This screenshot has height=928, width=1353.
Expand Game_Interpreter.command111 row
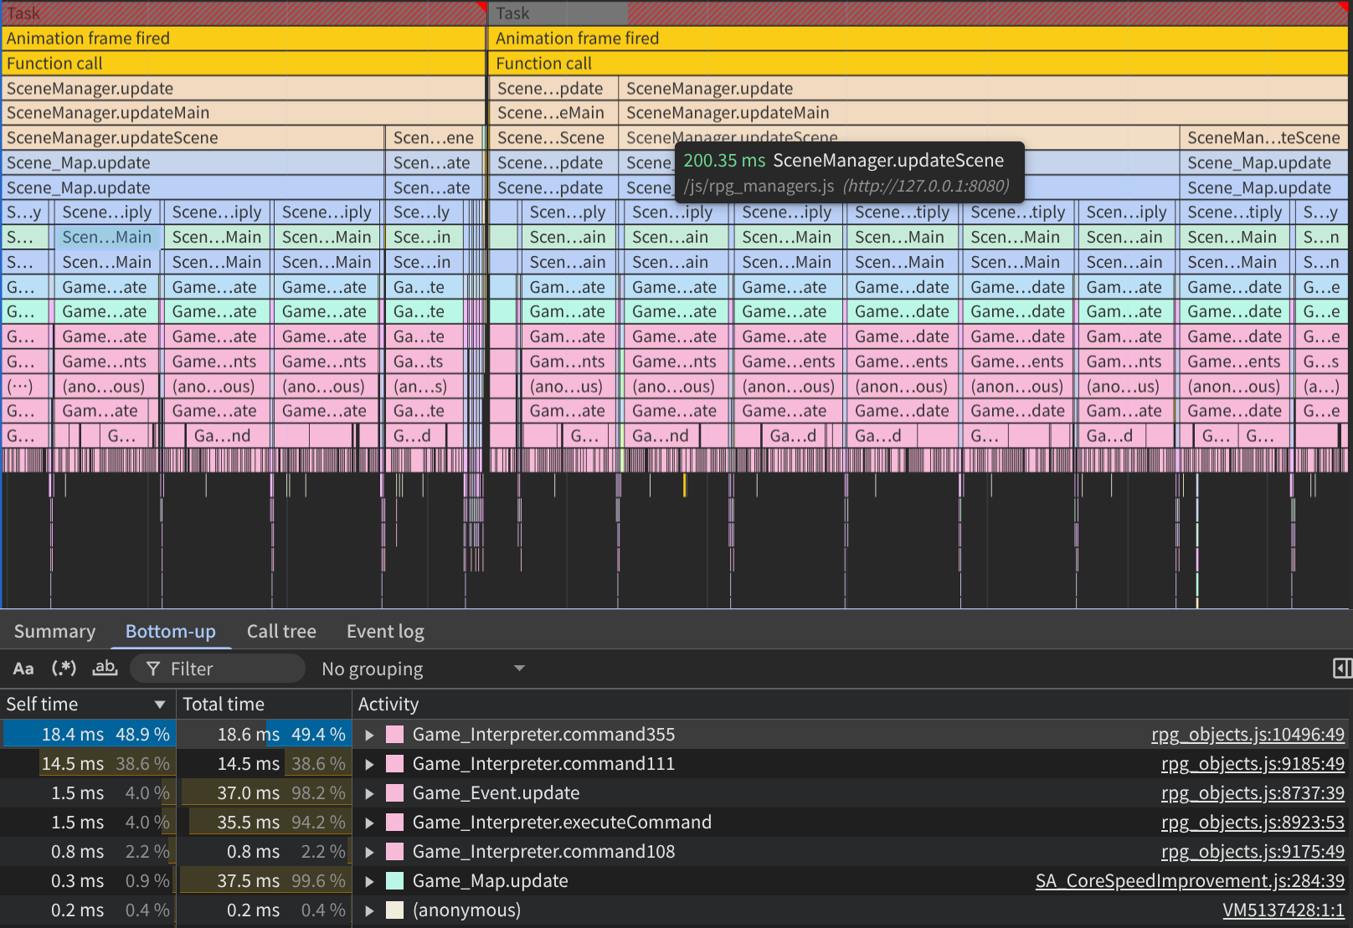[369, 764]
